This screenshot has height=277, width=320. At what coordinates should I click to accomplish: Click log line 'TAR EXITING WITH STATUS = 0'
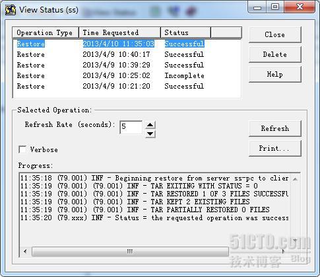click(x=139, y=186)
